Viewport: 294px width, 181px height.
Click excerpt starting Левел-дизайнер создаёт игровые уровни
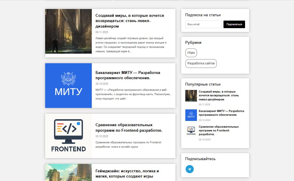[x=131, y=45]
